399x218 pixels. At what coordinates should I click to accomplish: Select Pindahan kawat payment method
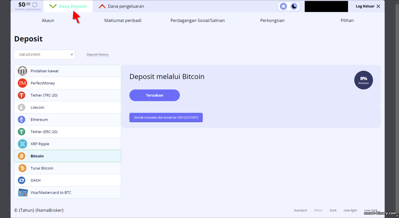click(68, 71)
